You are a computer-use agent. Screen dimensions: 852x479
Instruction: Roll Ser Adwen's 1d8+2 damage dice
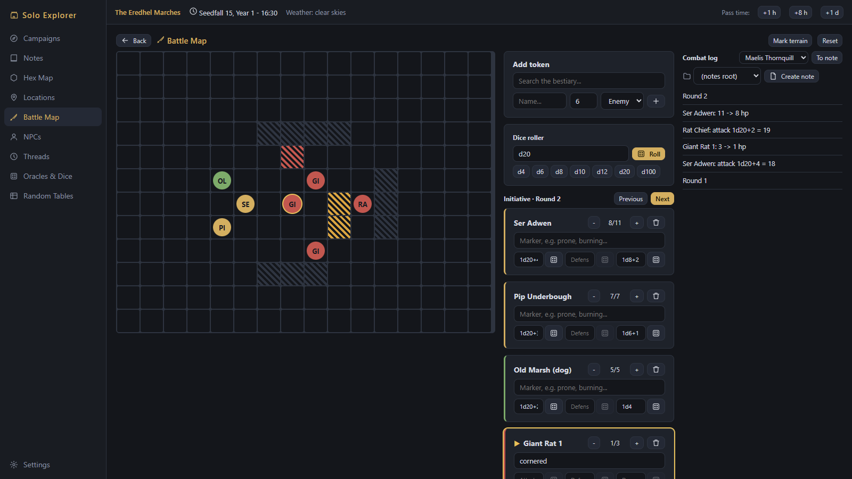pos(656,260)
